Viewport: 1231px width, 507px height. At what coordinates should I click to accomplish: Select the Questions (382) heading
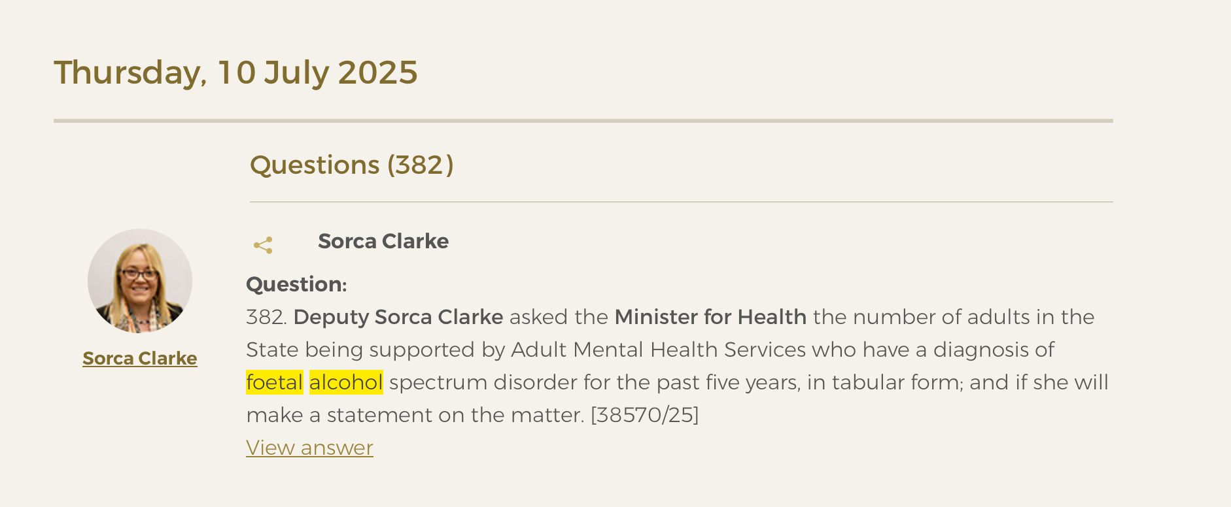(x=352, y=165)
